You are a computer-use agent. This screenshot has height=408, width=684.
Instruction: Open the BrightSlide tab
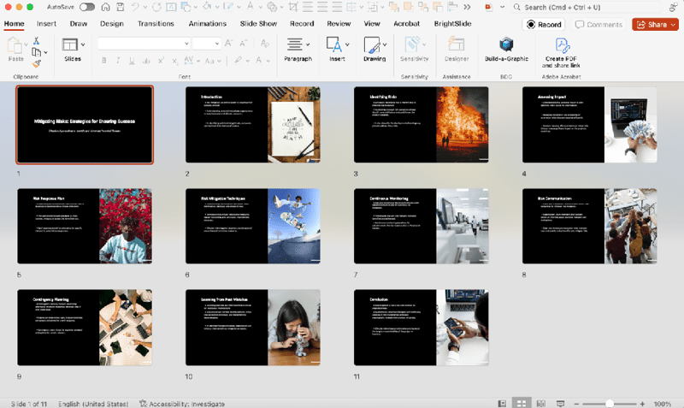(x=452, y=24)
